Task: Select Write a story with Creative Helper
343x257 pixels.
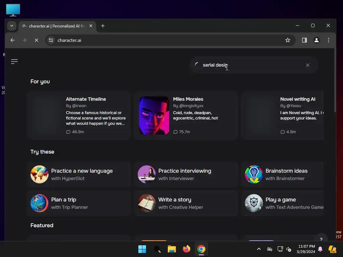Action: (x=186, y=203)
